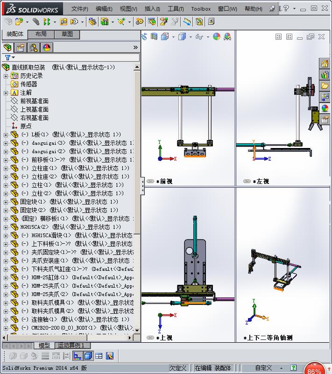Click the green help icon in status bar
This screenshot has height=374, width=332.
tap(293, 368)
